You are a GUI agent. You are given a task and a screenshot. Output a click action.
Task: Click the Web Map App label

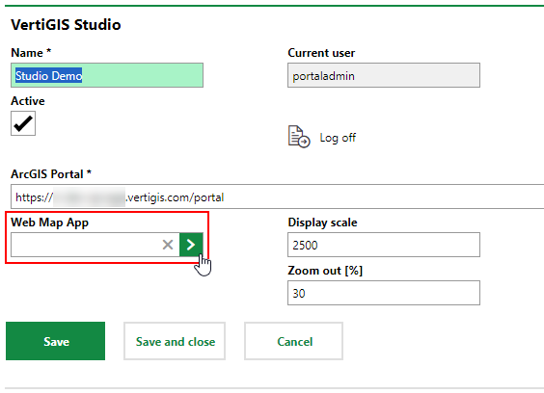(49, 223)
